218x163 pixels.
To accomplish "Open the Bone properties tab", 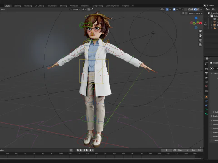I will click(206, 114).
